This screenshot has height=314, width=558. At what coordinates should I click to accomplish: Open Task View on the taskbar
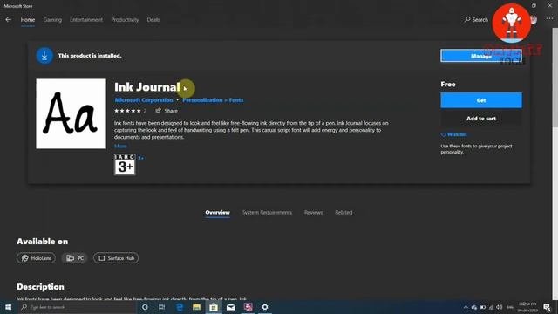tap(162, 307)
